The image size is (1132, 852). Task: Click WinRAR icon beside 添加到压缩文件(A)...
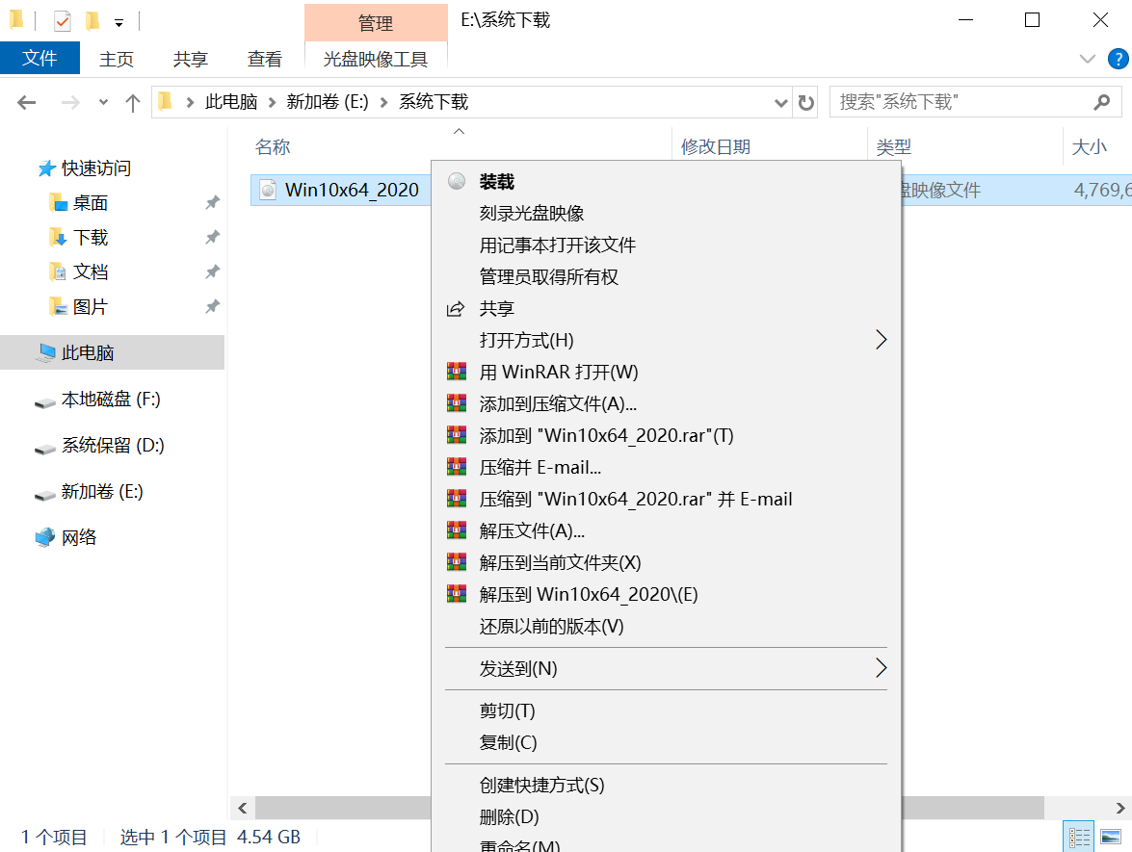point(457,403)
